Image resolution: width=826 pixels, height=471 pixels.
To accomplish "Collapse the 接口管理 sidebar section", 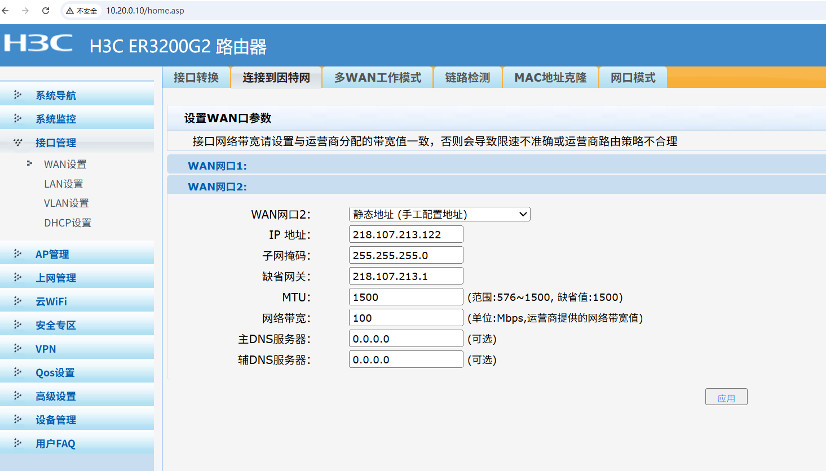I will point(55,143).
